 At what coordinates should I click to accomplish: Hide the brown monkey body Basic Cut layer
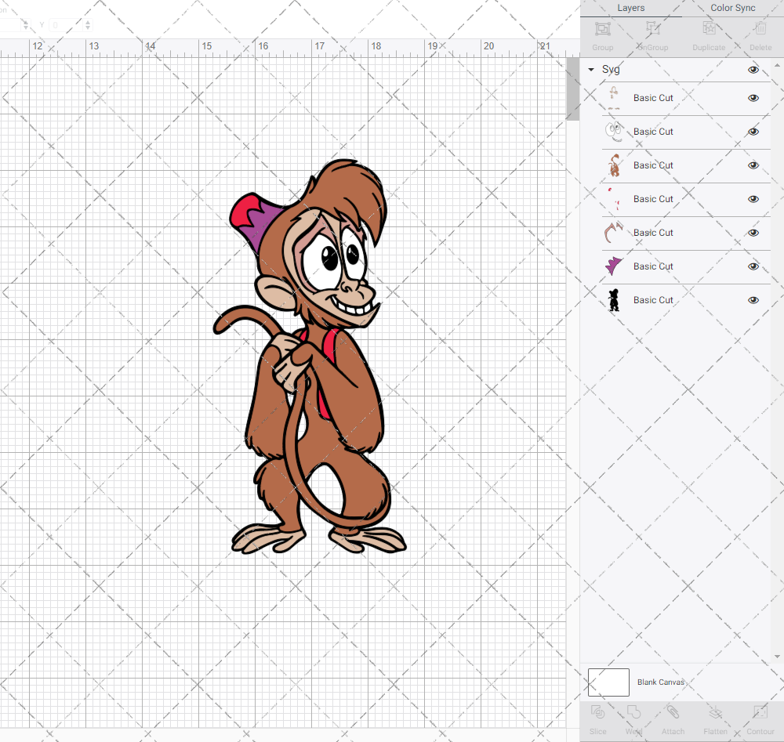tap(753, 165)
